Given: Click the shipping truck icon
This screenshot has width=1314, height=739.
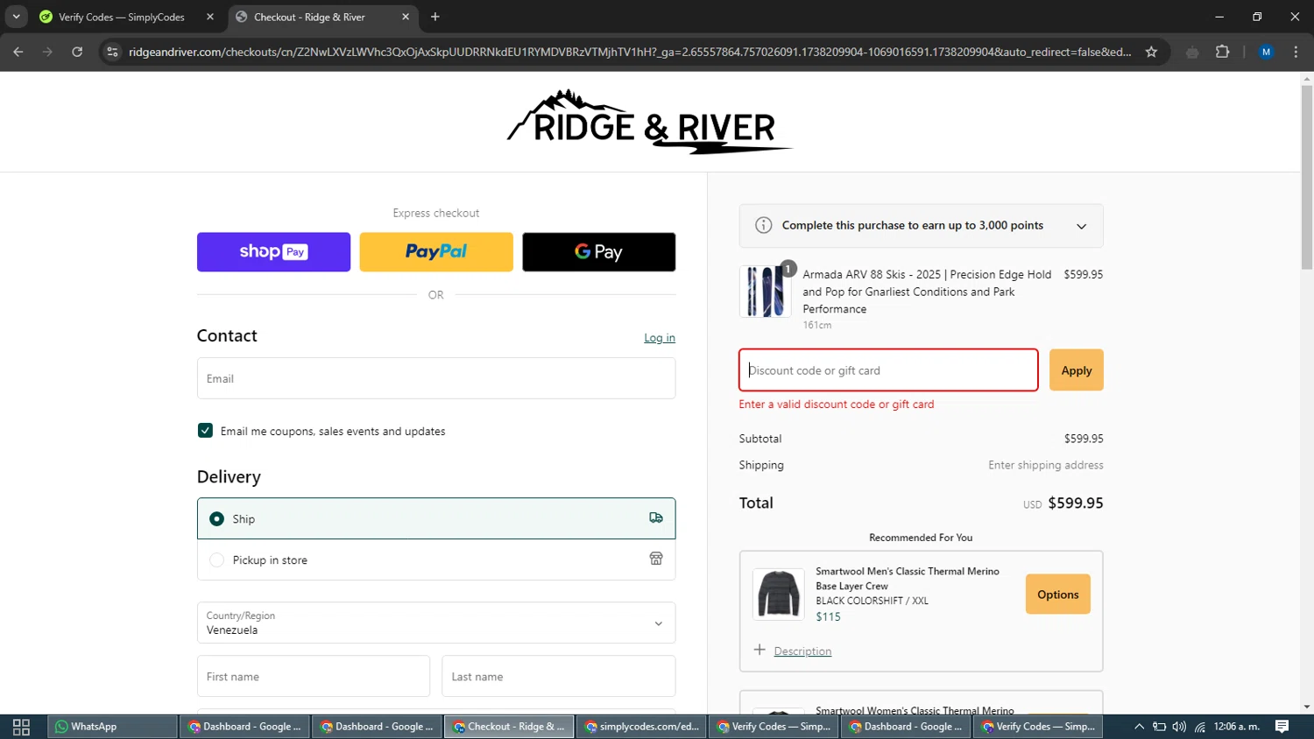Looking at the screenshot, I should (x=656, y=518).
